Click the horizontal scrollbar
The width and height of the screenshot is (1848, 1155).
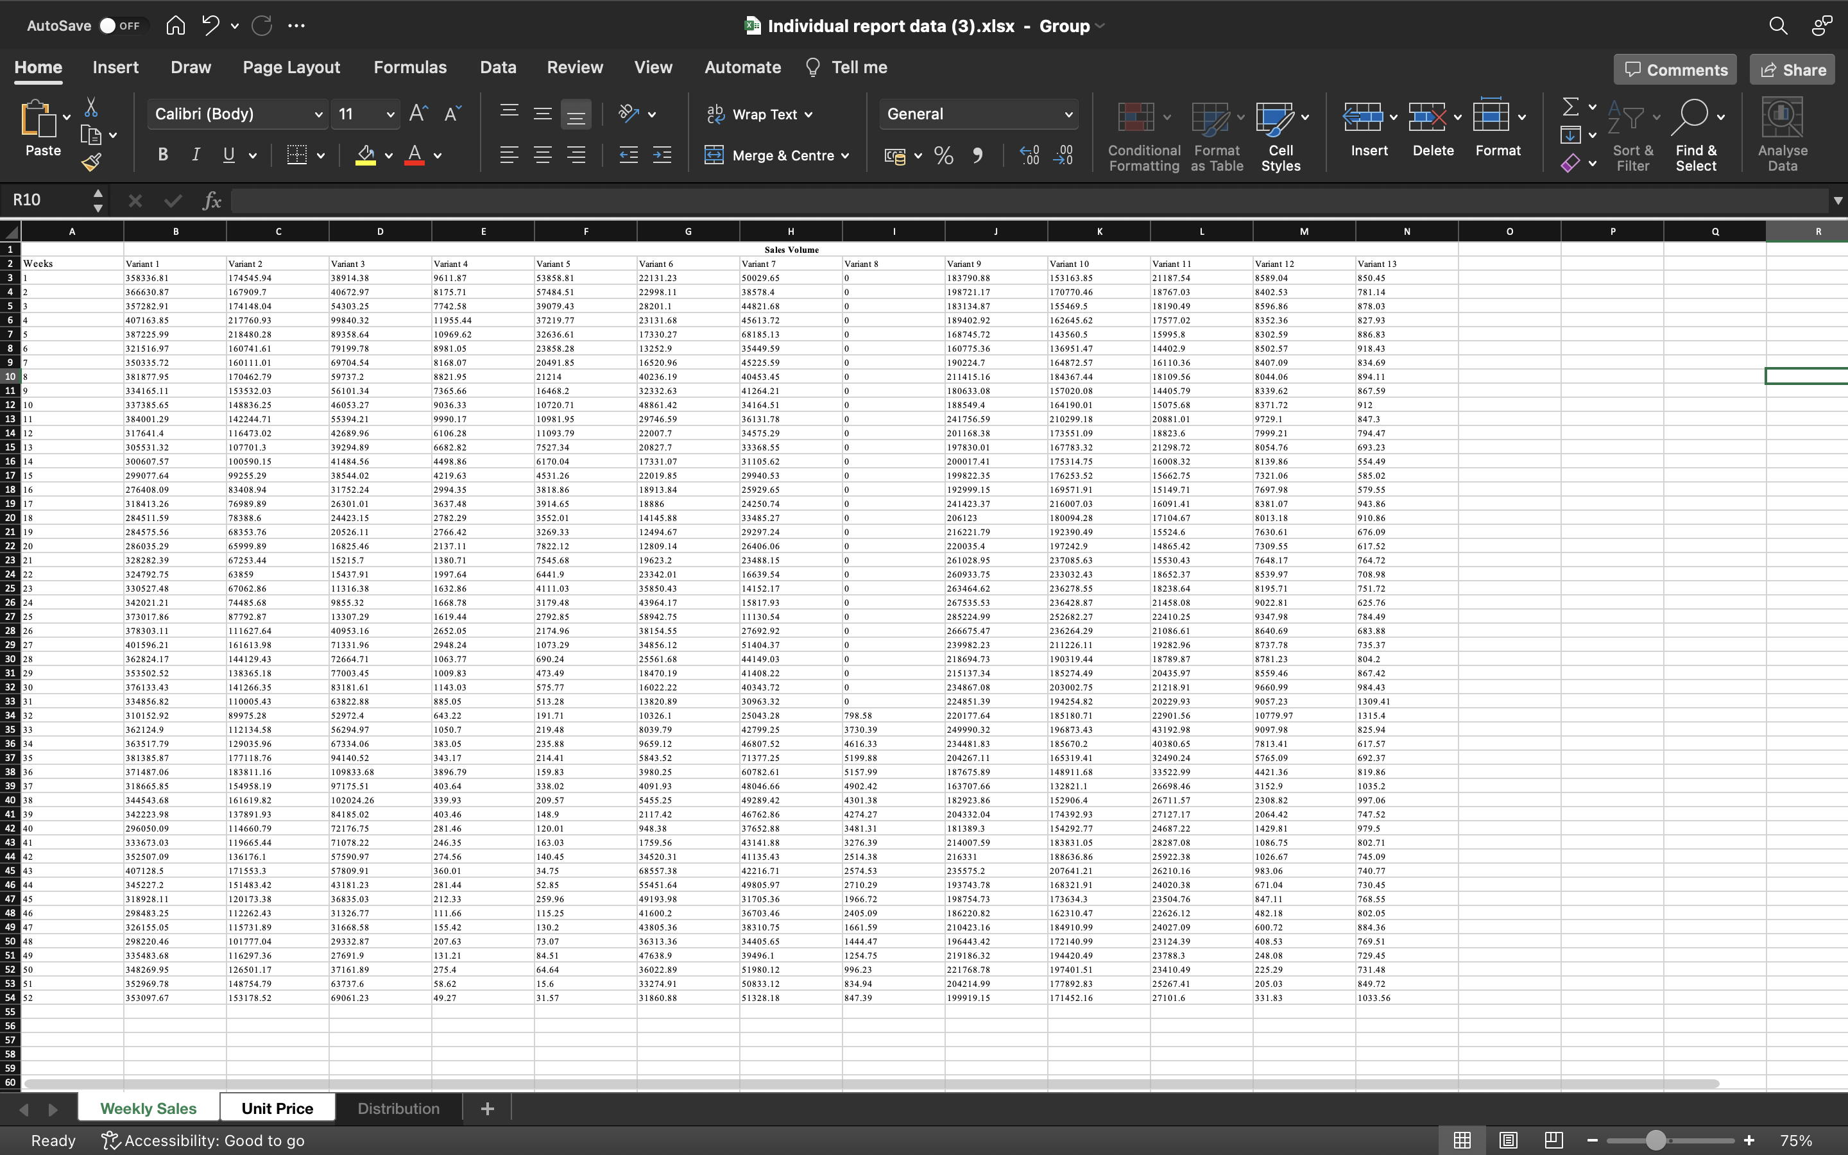[x=871, y=1084]
